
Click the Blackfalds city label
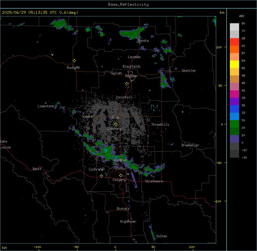pyautogui.click(x=131, y=66)
